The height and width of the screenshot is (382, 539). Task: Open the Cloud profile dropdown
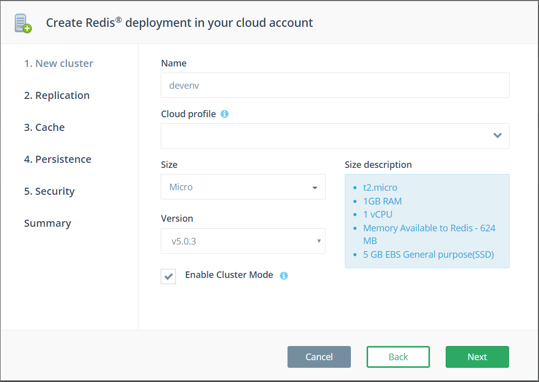tap(335, 136)
